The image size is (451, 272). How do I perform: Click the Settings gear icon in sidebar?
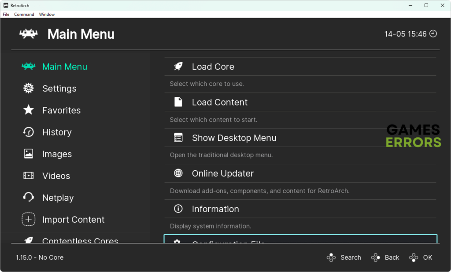point(29,88)
